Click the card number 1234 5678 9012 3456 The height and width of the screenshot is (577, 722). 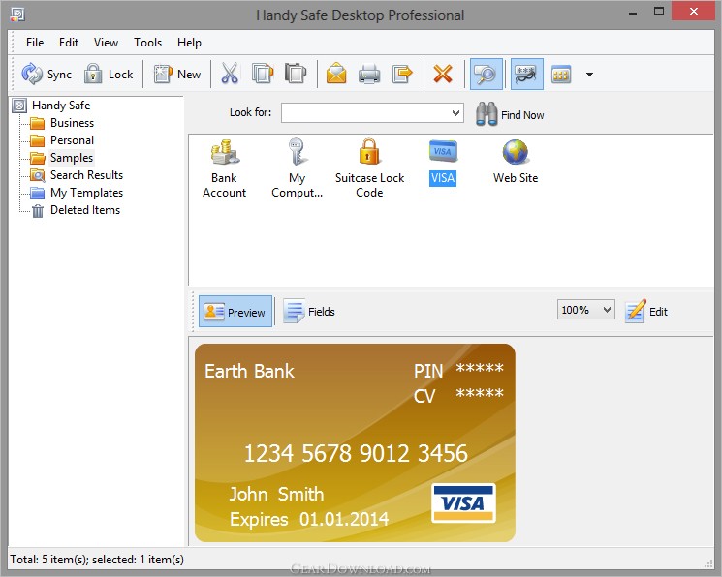click(356, 453)
